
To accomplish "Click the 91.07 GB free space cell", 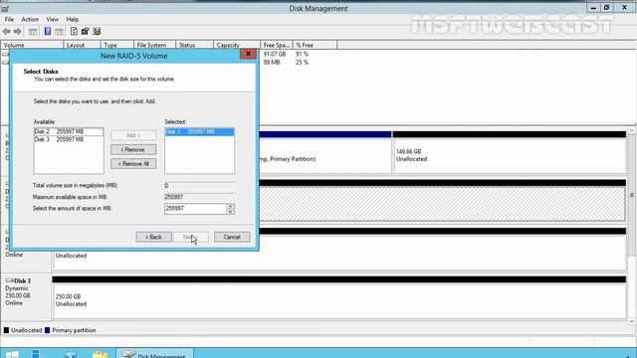I will pos(275,54).
